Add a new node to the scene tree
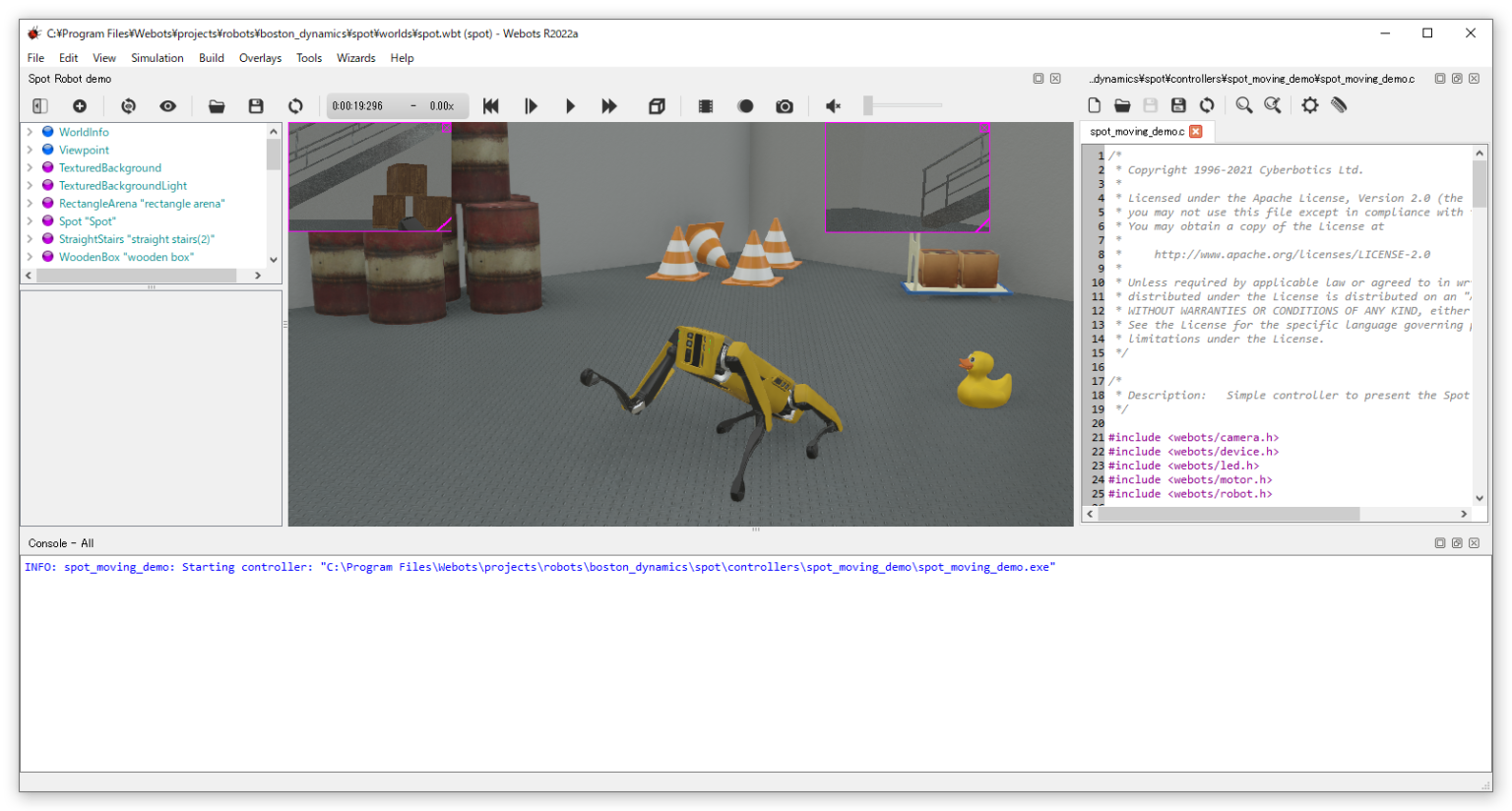Screen dimensions: 1512x811 point(80,105)
